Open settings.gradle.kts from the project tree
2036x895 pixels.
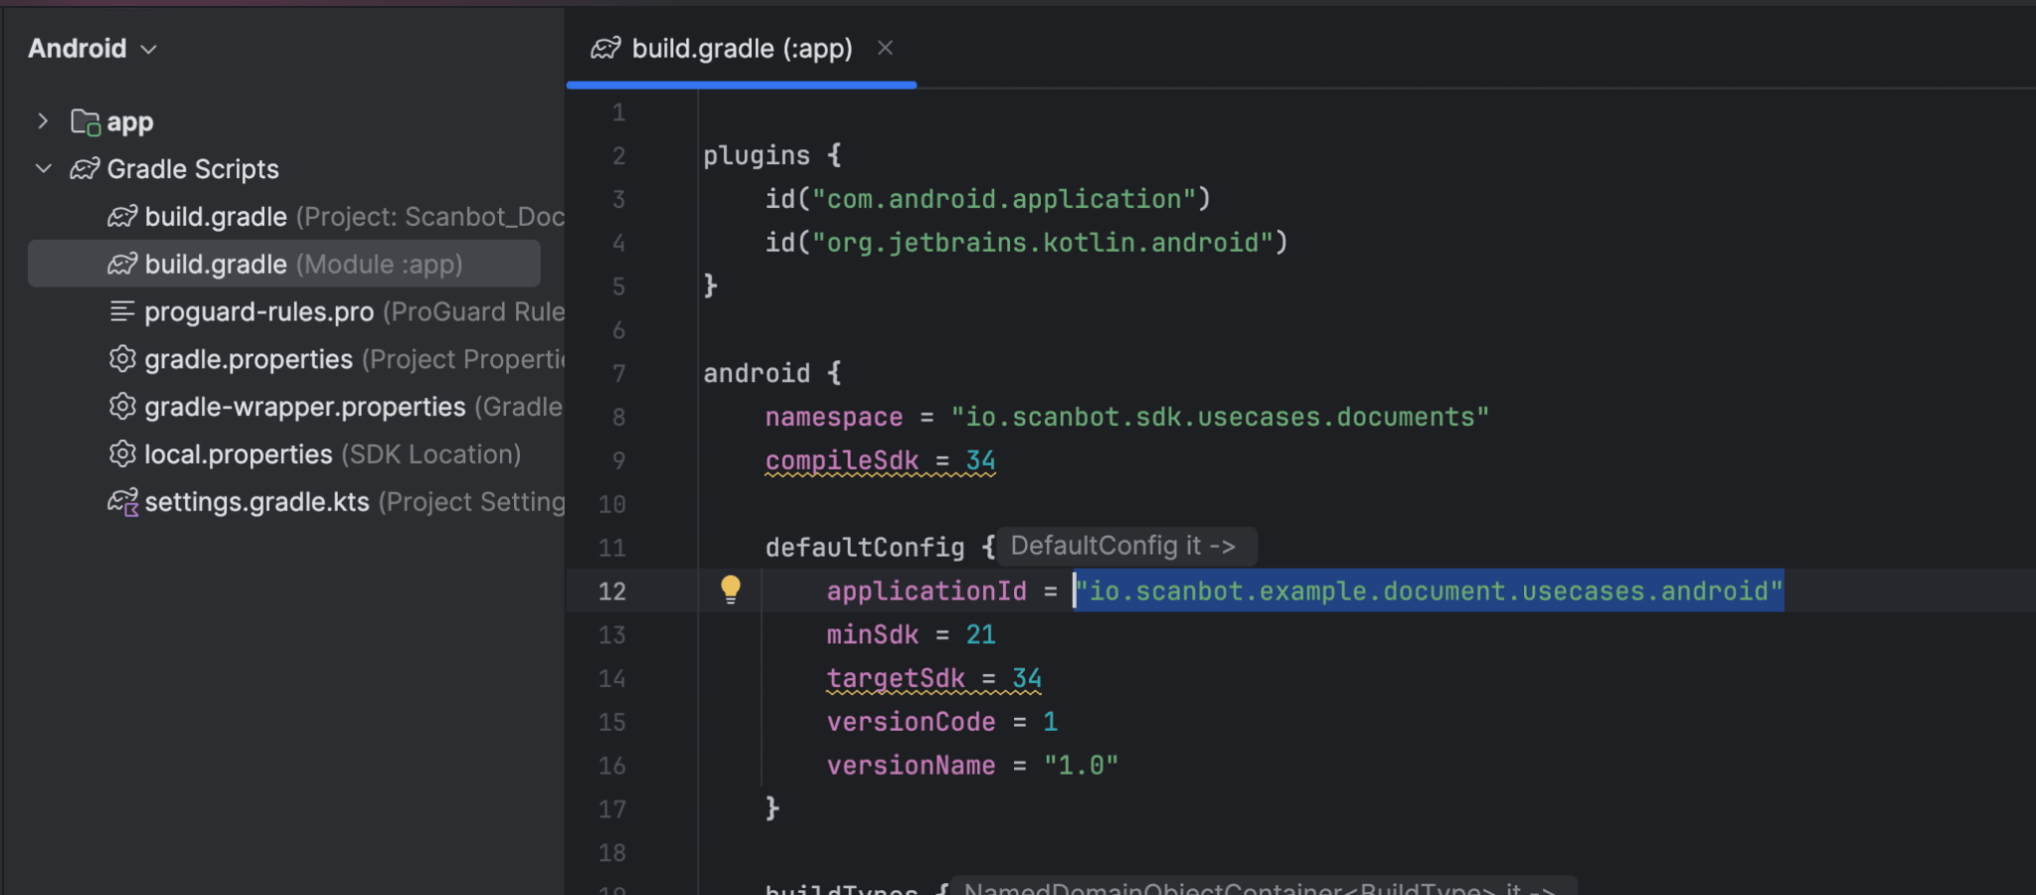[256, 502]
